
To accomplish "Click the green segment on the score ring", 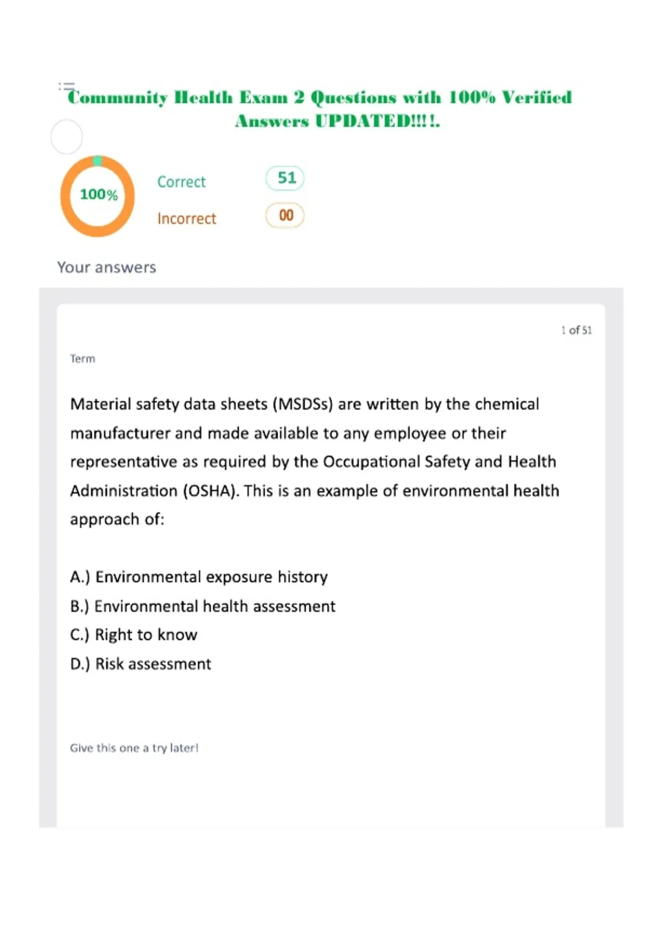I will pyautogui.click(x=97, y=160).
